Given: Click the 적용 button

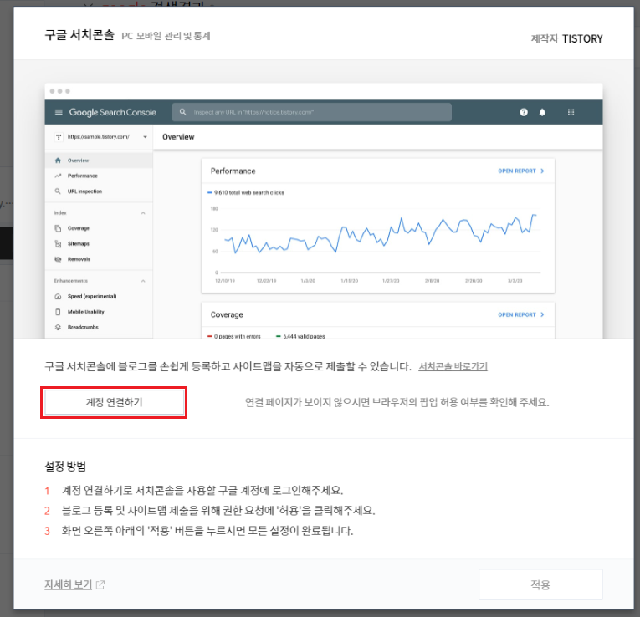Looking at the screenshot, I should [x=540, y=584].
